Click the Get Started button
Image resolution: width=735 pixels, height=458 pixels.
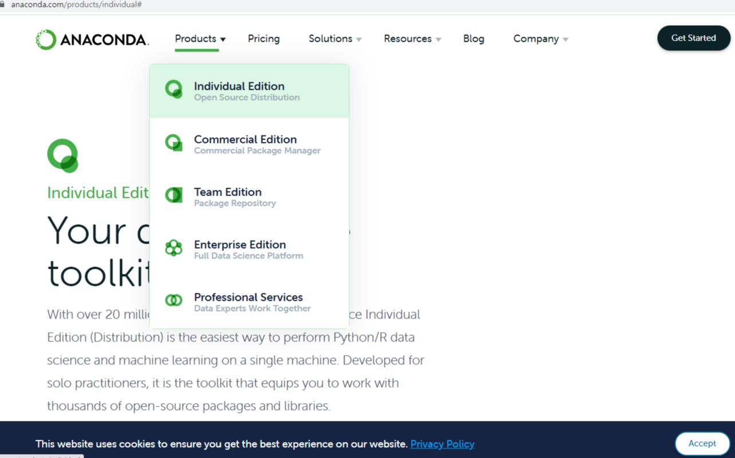[x=694, y=38]
